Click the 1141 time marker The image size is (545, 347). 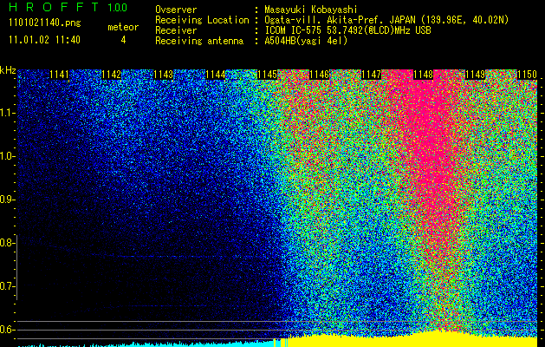tap(60, 75)
